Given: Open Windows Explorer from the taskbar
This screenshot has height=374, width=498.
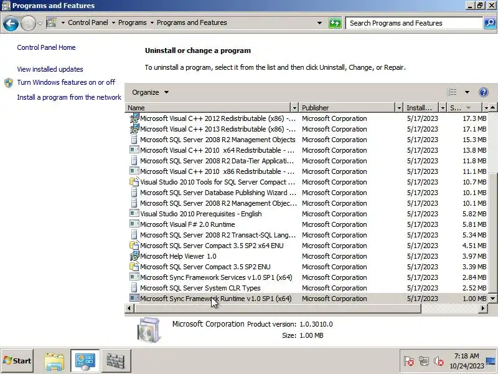Looking at the screenshot, I should tap(54, 362).
